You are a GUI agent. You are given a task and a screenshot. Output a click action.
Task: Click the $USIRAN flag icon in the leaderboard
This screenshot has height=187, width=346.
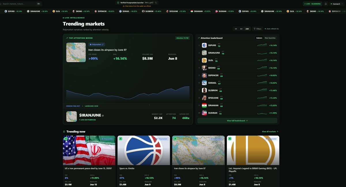tap(204, 113)
